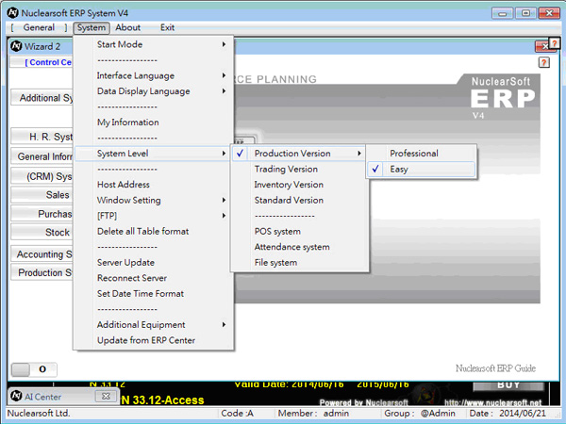Select My Information menu entry
The width and height of the screenshot is (566, 424).
153,122
